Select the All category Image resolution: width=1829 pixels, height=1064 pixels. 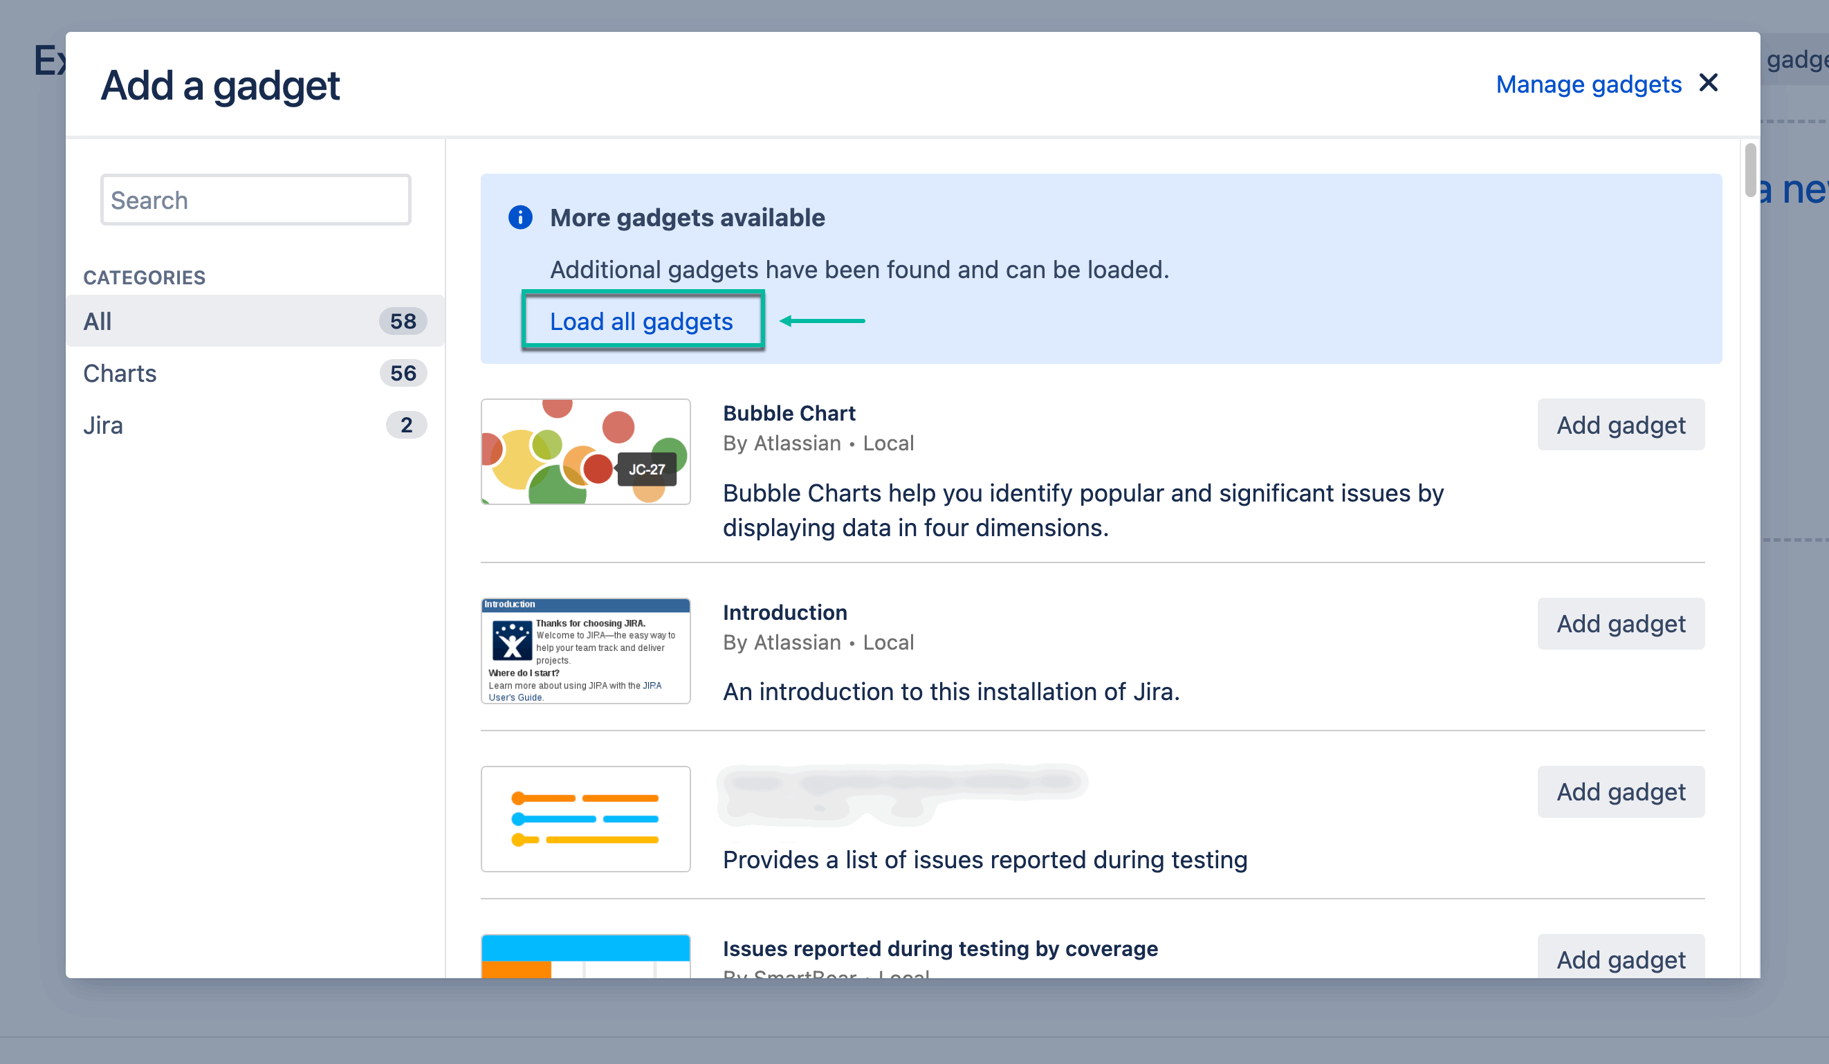click(x=98, y=321)
